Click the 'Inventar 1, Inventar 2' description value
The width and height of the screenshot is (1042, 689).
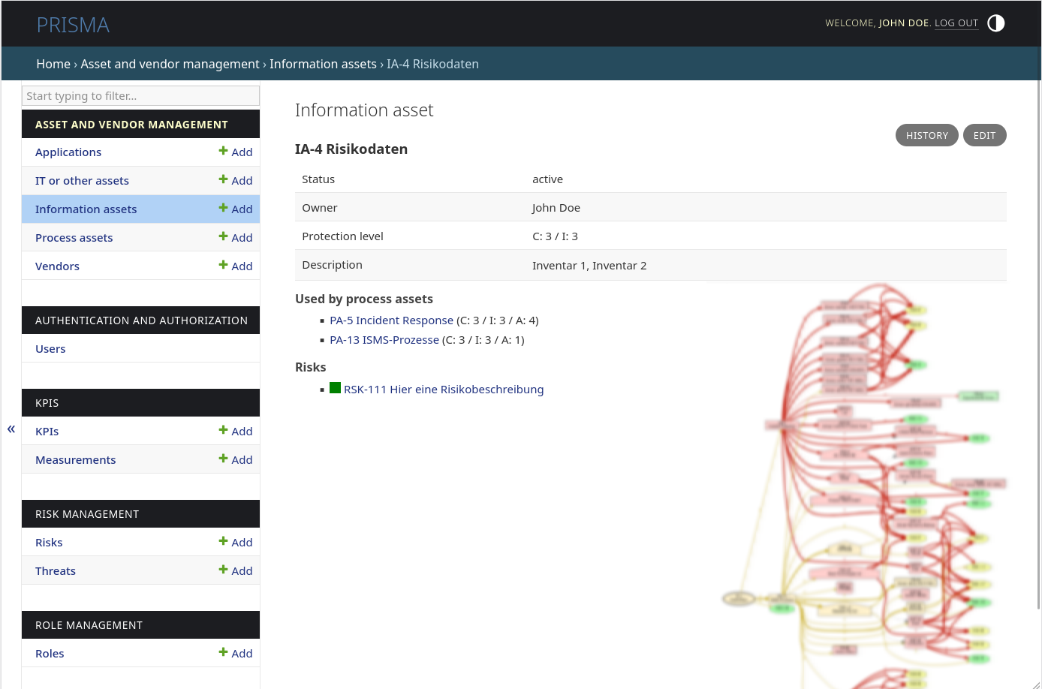point(589,265)
